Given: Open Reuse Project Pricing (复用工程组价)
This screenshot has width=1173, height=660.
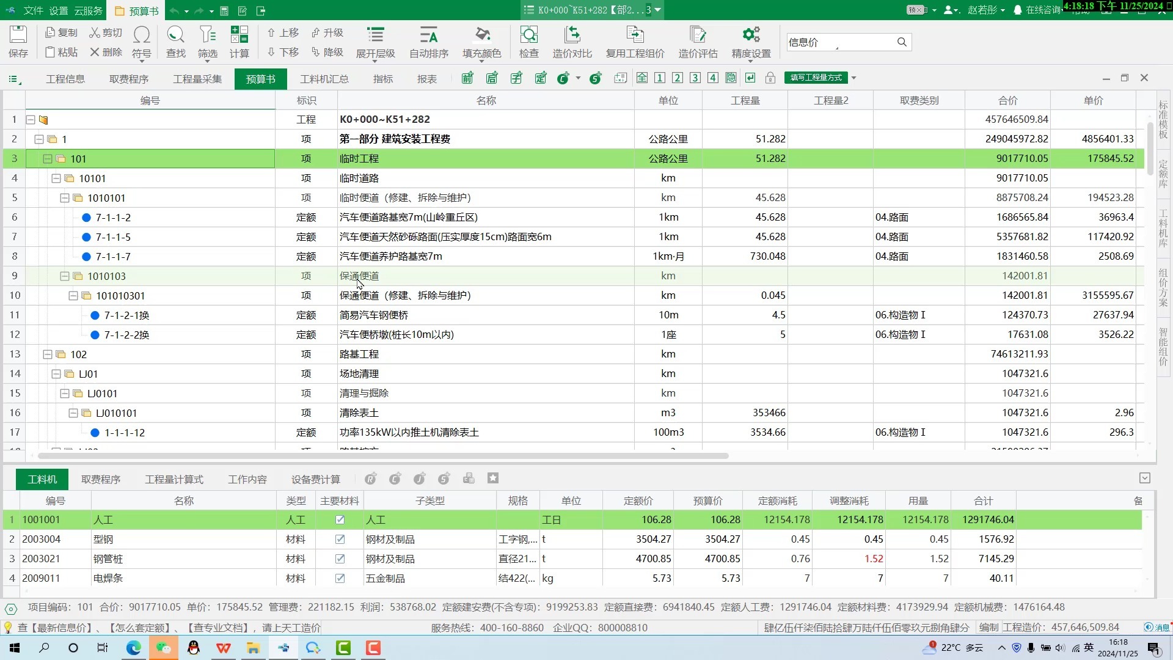Looking at the screenshot, I should pos(635,42).
